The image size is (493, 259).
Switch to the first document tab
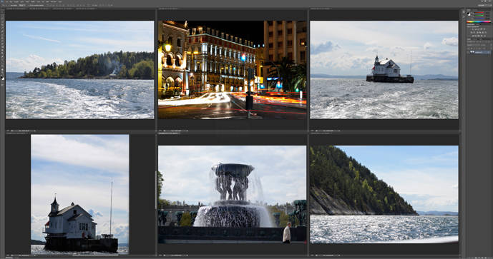coord(16,9)
